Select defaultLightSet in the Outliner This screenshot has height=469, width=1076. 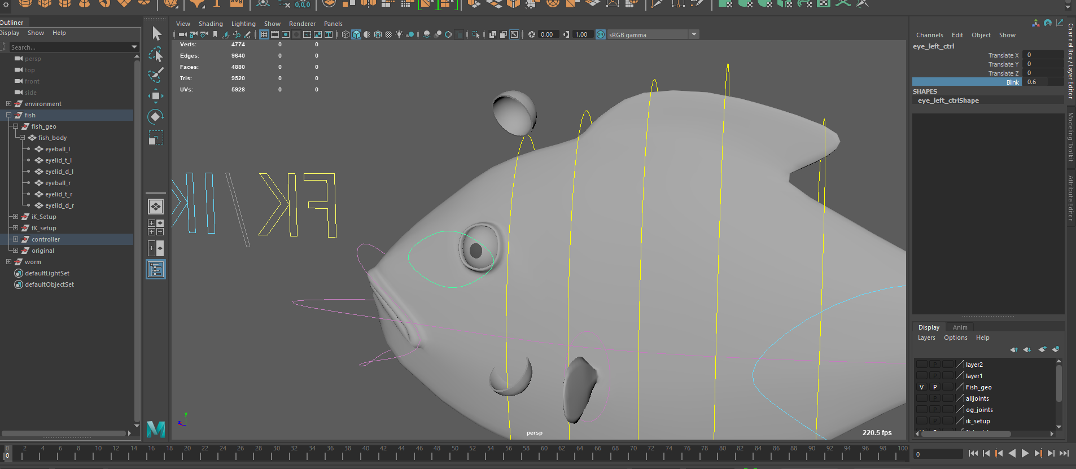[47, 273]
